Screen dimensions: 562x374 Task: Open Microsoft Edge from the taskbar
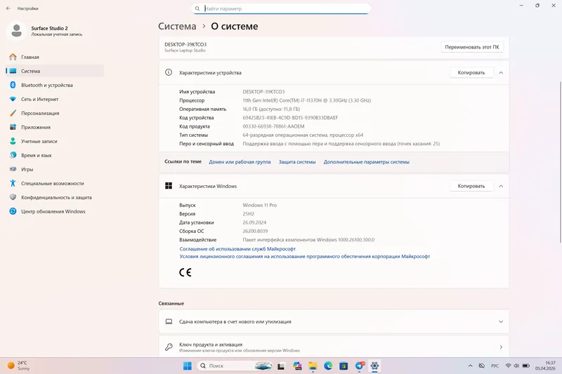328,366
